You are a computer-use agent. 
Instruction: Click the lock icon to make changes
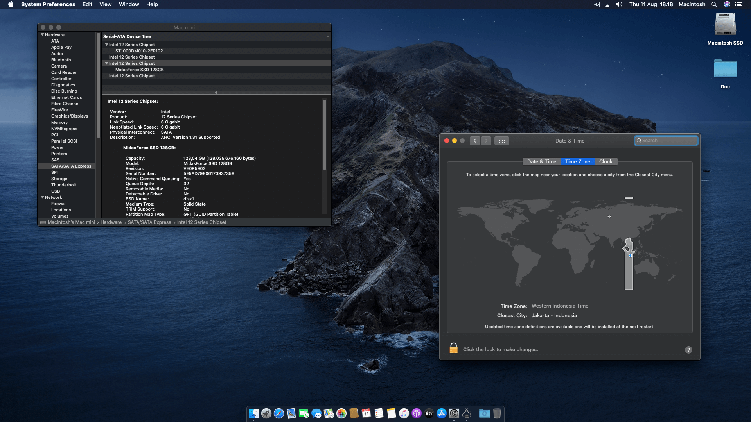[x=453, y=348]
